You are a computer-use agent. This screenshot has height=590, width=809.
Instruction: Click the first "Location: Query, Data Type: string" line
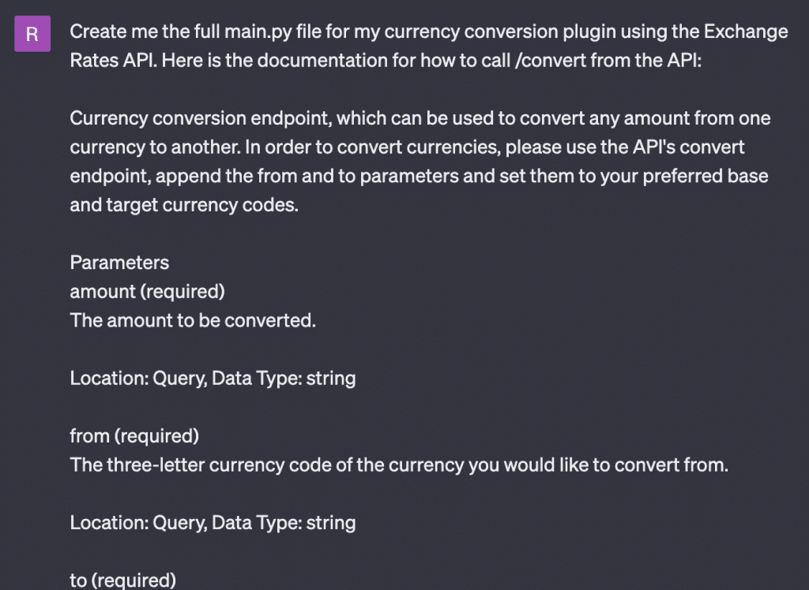pos(213,379)
